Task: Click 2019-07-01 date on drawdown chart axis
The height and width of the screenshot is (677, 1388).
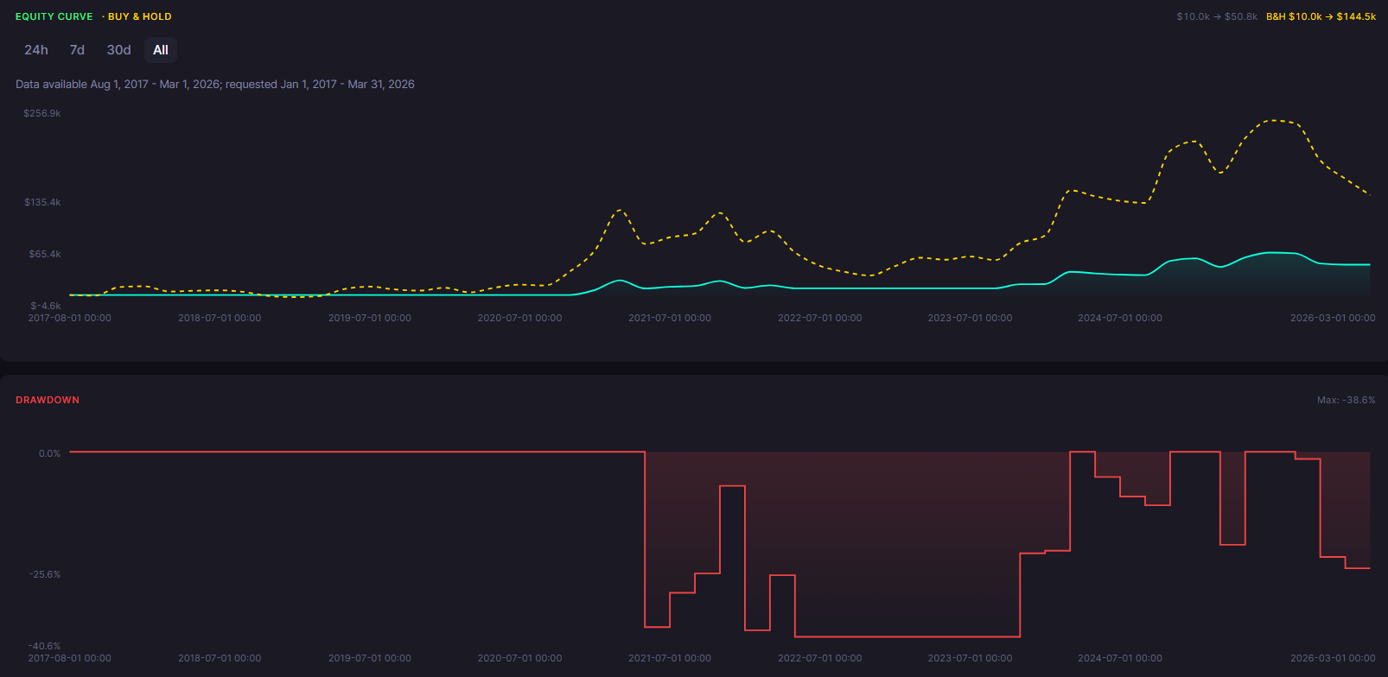Action: [370, 658]
